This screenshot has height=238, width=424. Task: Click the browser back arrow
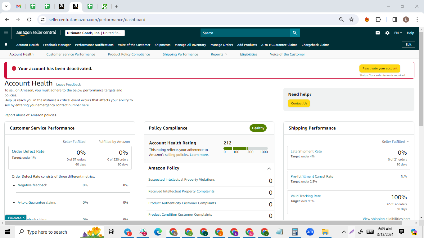(x=7, y=20)
